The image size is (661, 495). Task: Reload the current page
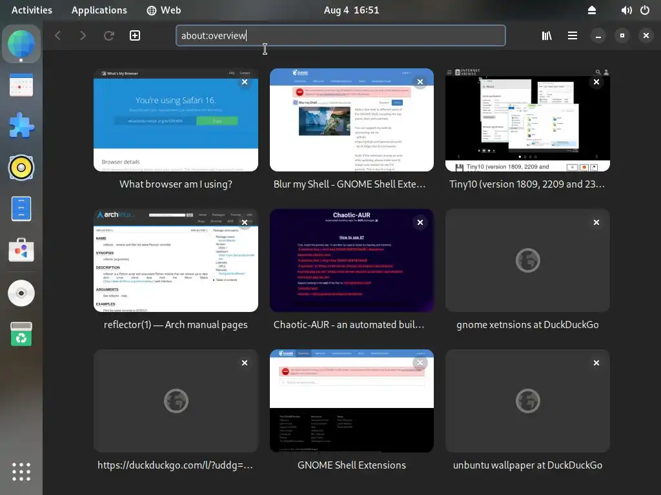point(108,36)
